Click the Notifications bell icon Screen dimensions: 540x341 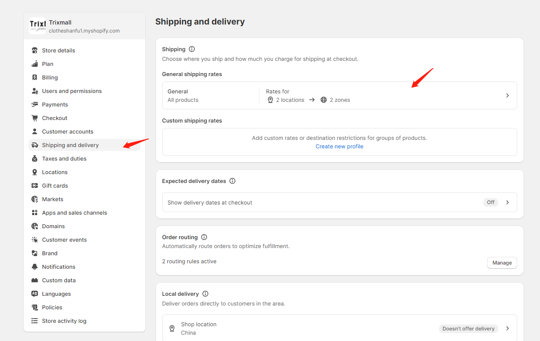35,267
